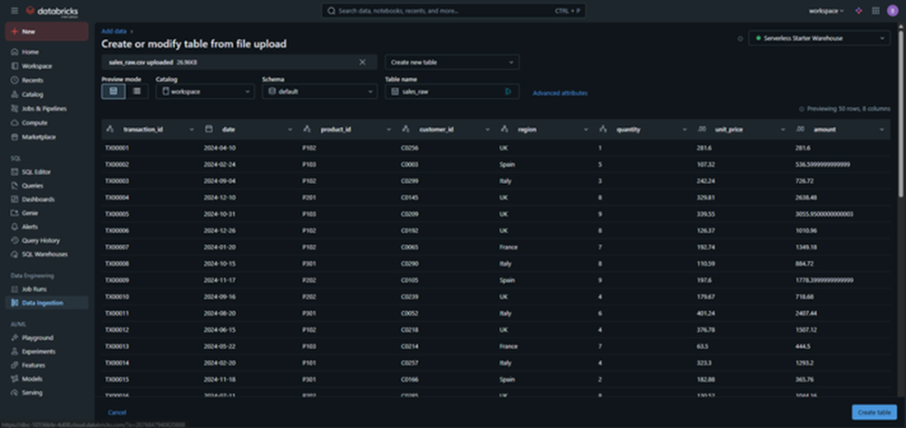This screenshot has width=906, height=428.
Task: Click the Cancel link
Action: pos(117,413)
